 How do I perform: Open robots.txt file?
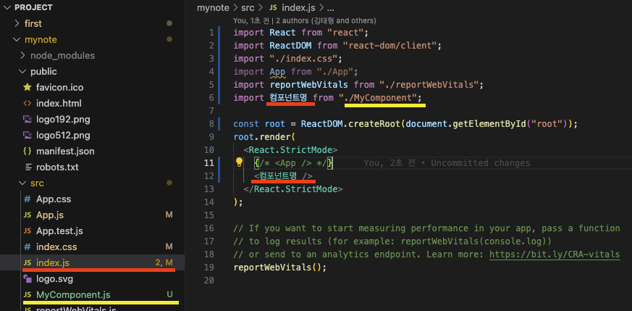click(57, 167)
